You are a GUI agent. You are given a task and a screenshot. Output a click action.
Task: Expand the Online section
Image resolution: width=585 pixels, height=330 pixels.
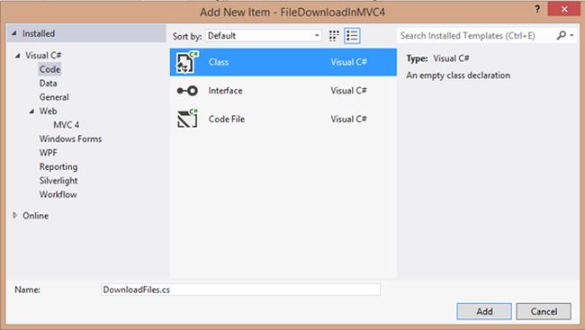click(15, 215)
